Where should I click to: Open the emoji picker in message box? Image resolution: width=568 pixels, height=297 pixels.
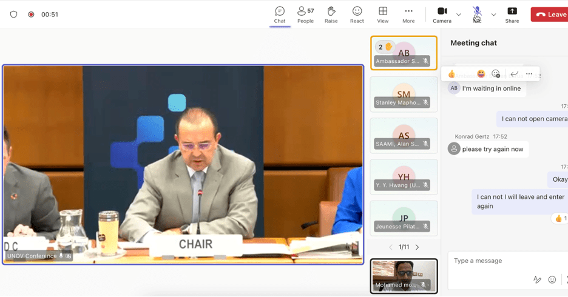pyautogui.click(x=552, y=279)
